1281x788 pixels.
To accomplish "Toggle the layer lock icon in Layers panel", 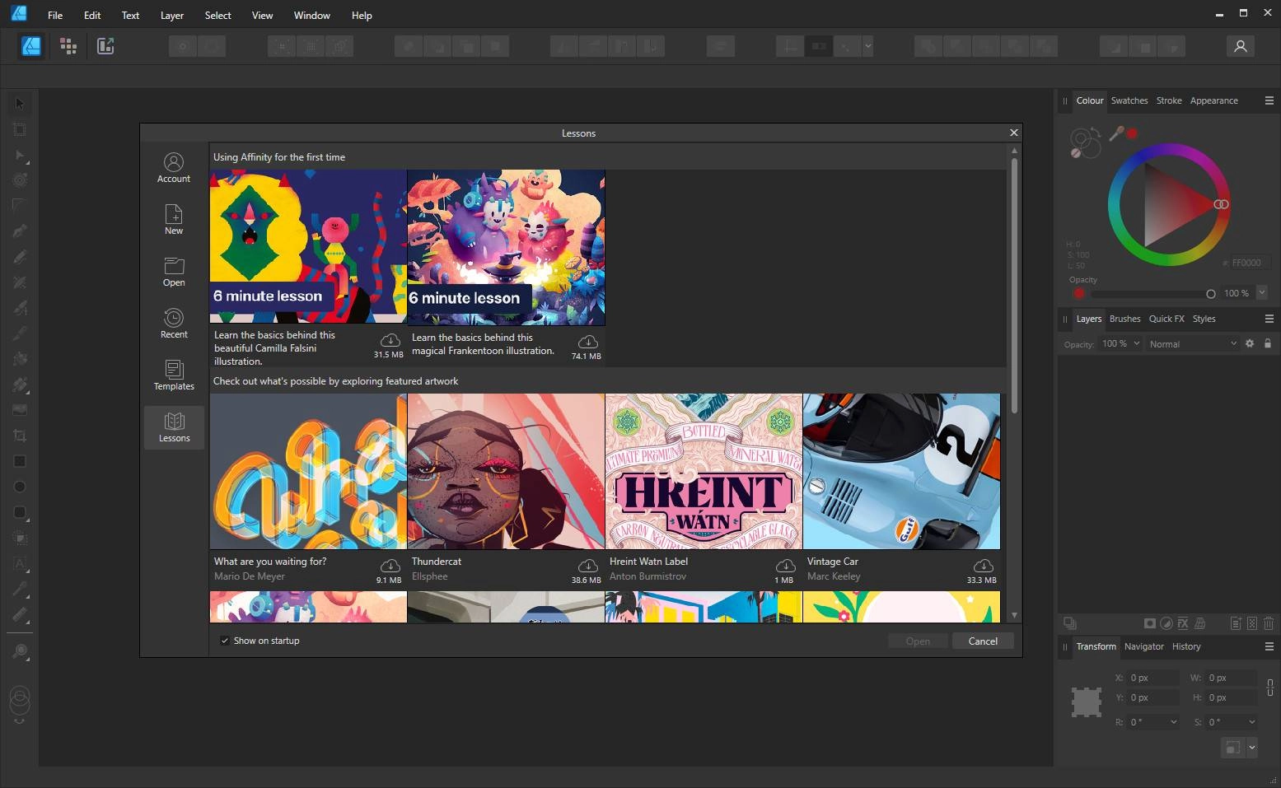I will (1268, 343).
